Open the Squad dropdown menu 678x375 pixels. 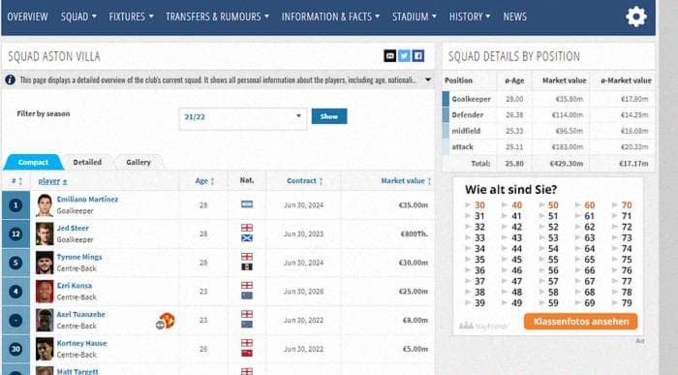pyautogui.click(x=78, y=16)
